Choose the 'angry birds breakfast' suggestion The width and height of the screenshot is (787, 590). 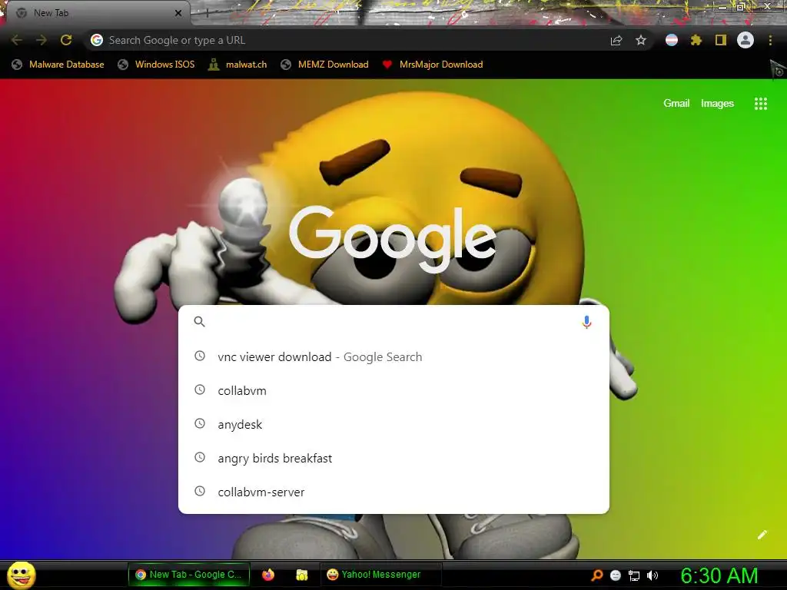click(393, 458)
